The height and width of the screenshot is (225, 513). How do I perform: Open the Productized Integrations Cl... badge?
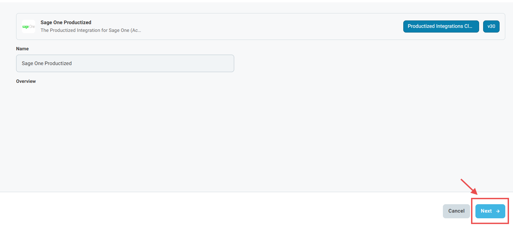point(441,26)
